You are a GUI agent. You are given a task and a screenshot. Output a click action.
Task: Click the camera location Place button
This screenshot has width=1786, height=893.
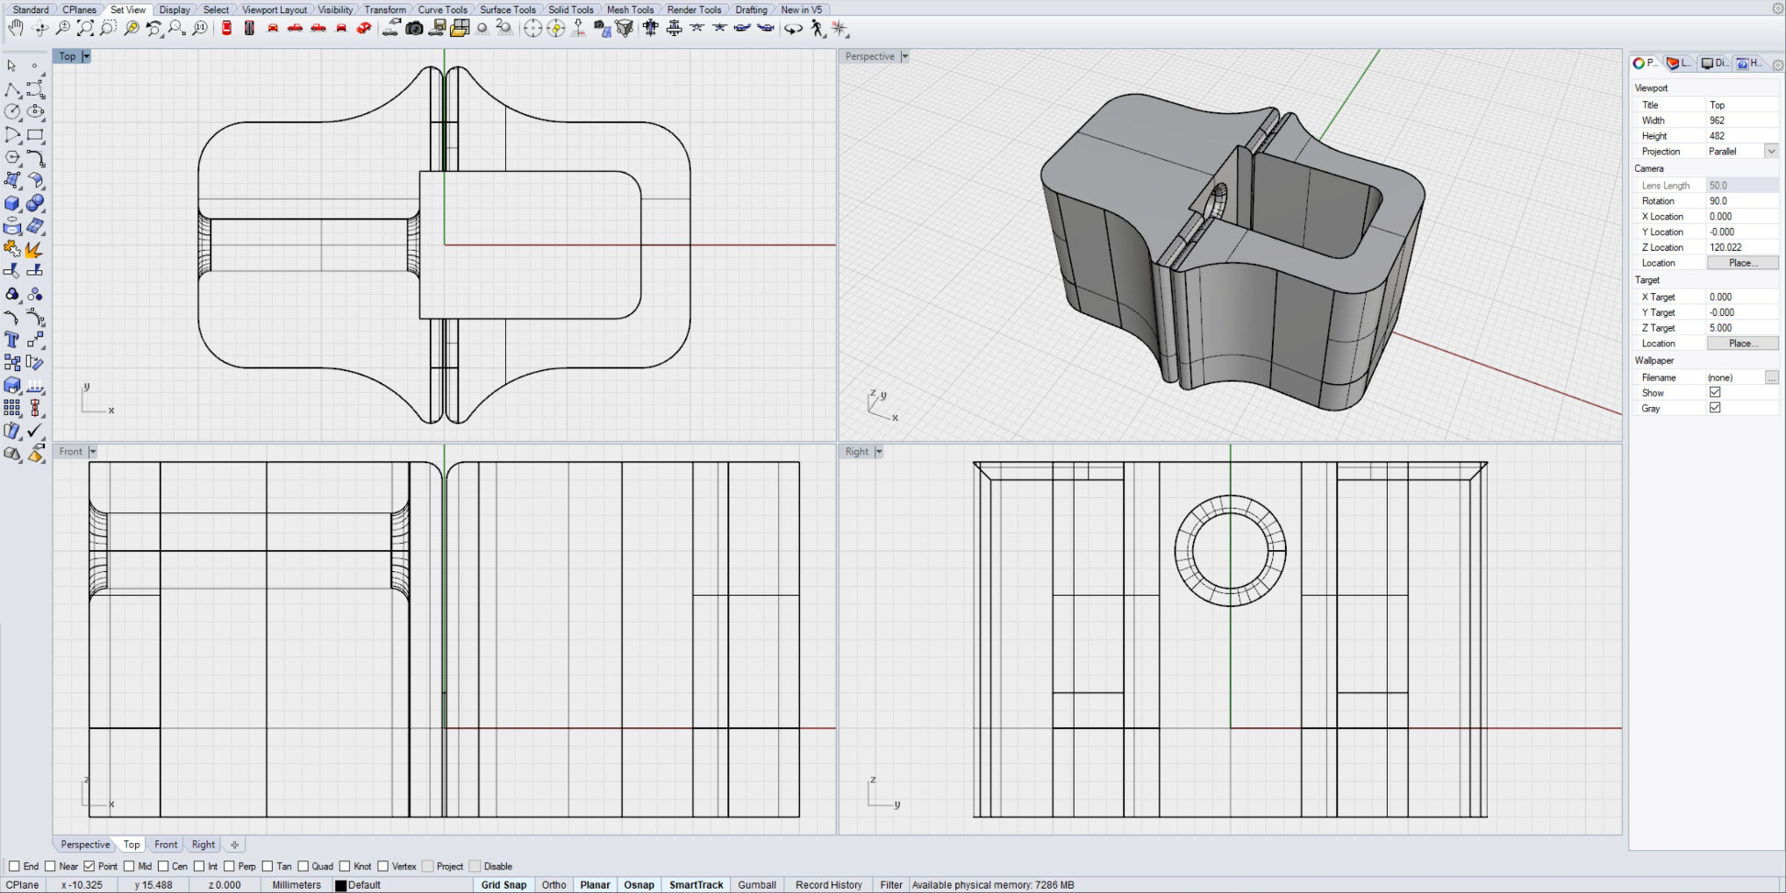click(x=1742, y=263)
